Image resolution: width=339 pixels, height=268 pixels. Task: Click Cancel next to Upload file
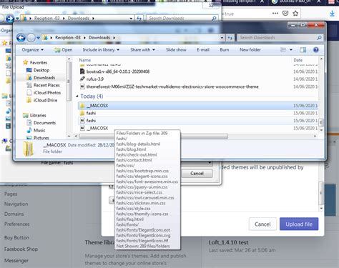[262, 224]
